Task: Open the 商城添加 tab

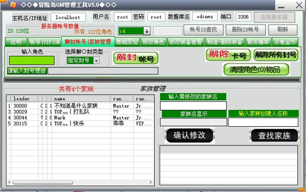Action: coord(127,42)
